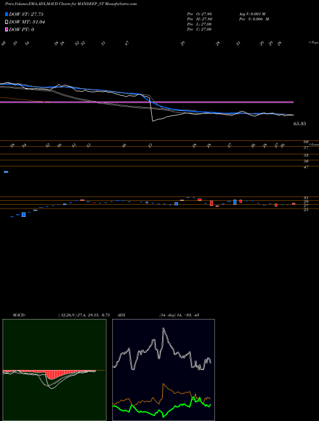Select the 'DOW MT: 31.04' legend label

[x=27, y=22]
